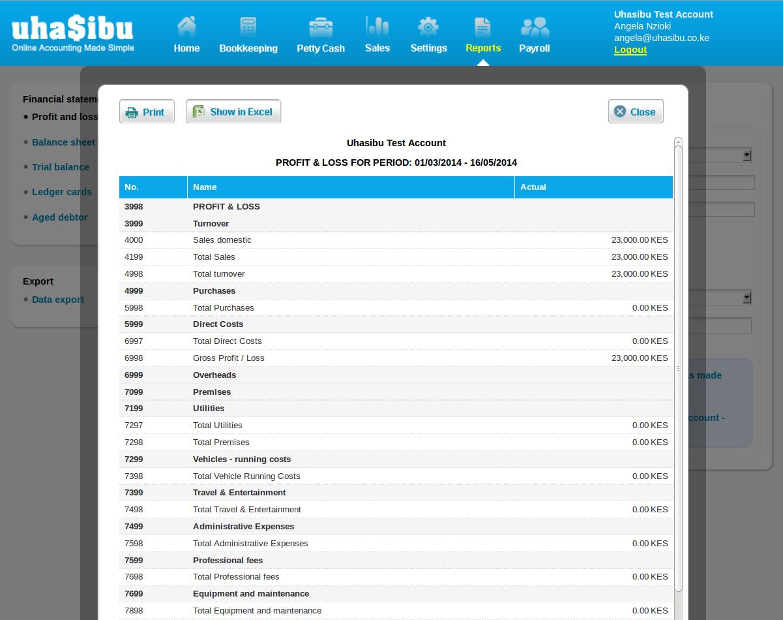Open the Sales menu label

pos(377,48)
